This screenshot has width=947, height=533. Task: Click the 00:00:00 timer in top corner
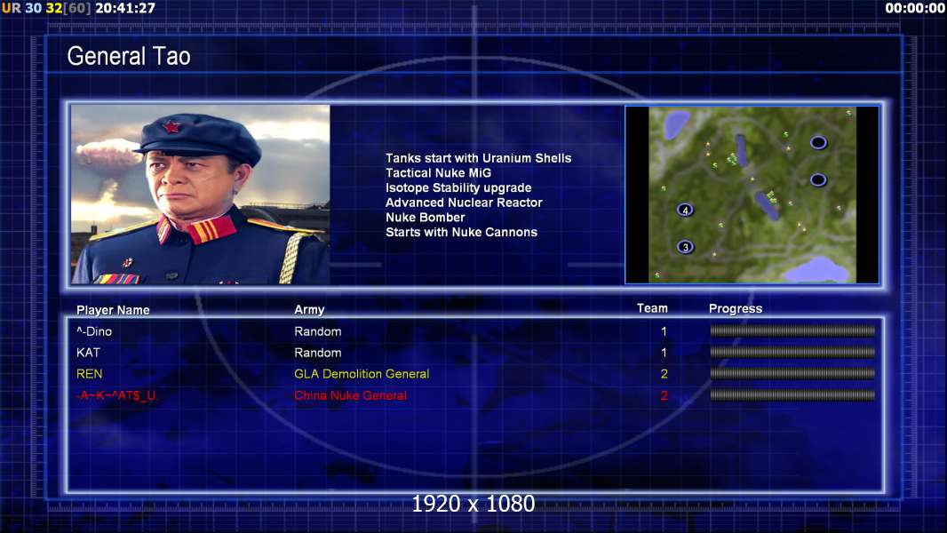915,9
